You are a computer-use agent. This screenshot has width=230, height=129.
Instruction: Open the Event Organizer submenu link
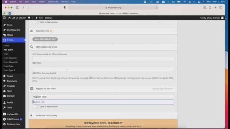tap(10, 62)
